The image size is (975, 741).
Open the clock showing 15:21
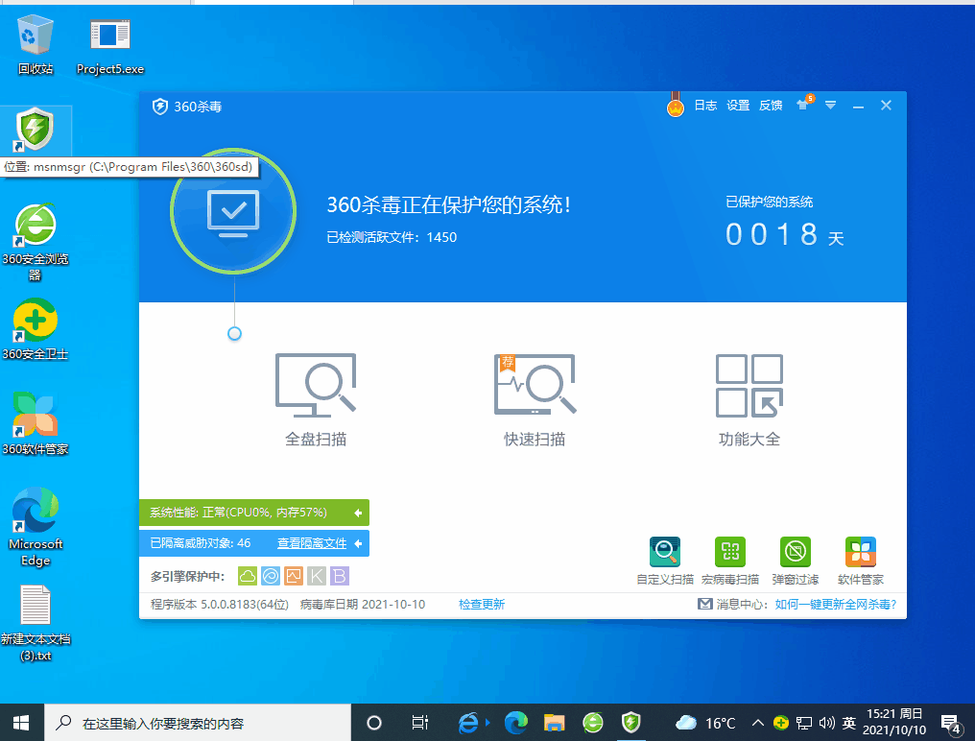pyautogui.click(x=894, y=723)
